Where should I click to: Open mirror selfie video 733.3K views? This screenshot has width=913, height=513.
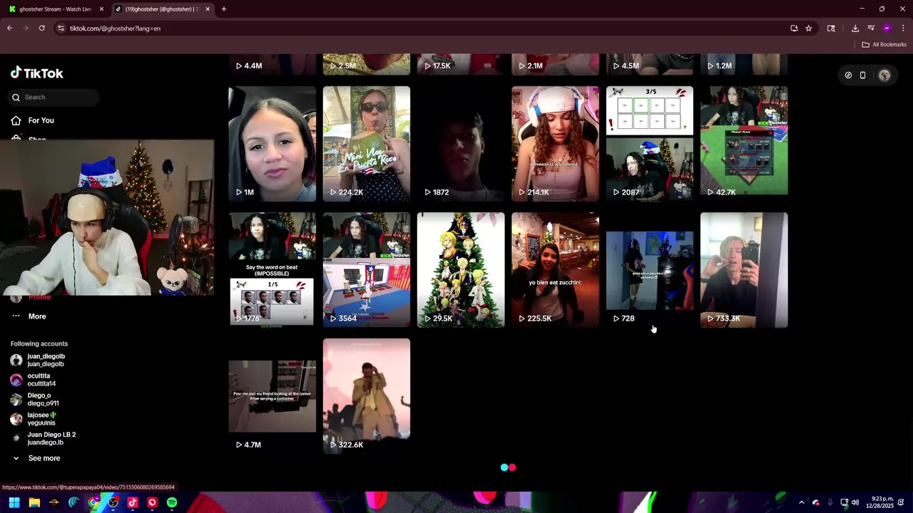click(x=744, y=270)
